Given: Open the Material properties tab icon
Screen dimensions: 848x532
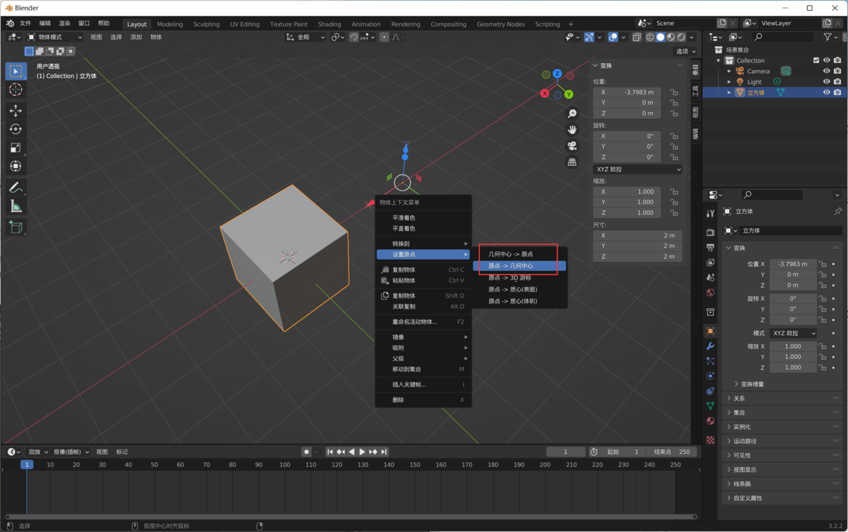Looking at the screenshot, I should coord(711,421).
